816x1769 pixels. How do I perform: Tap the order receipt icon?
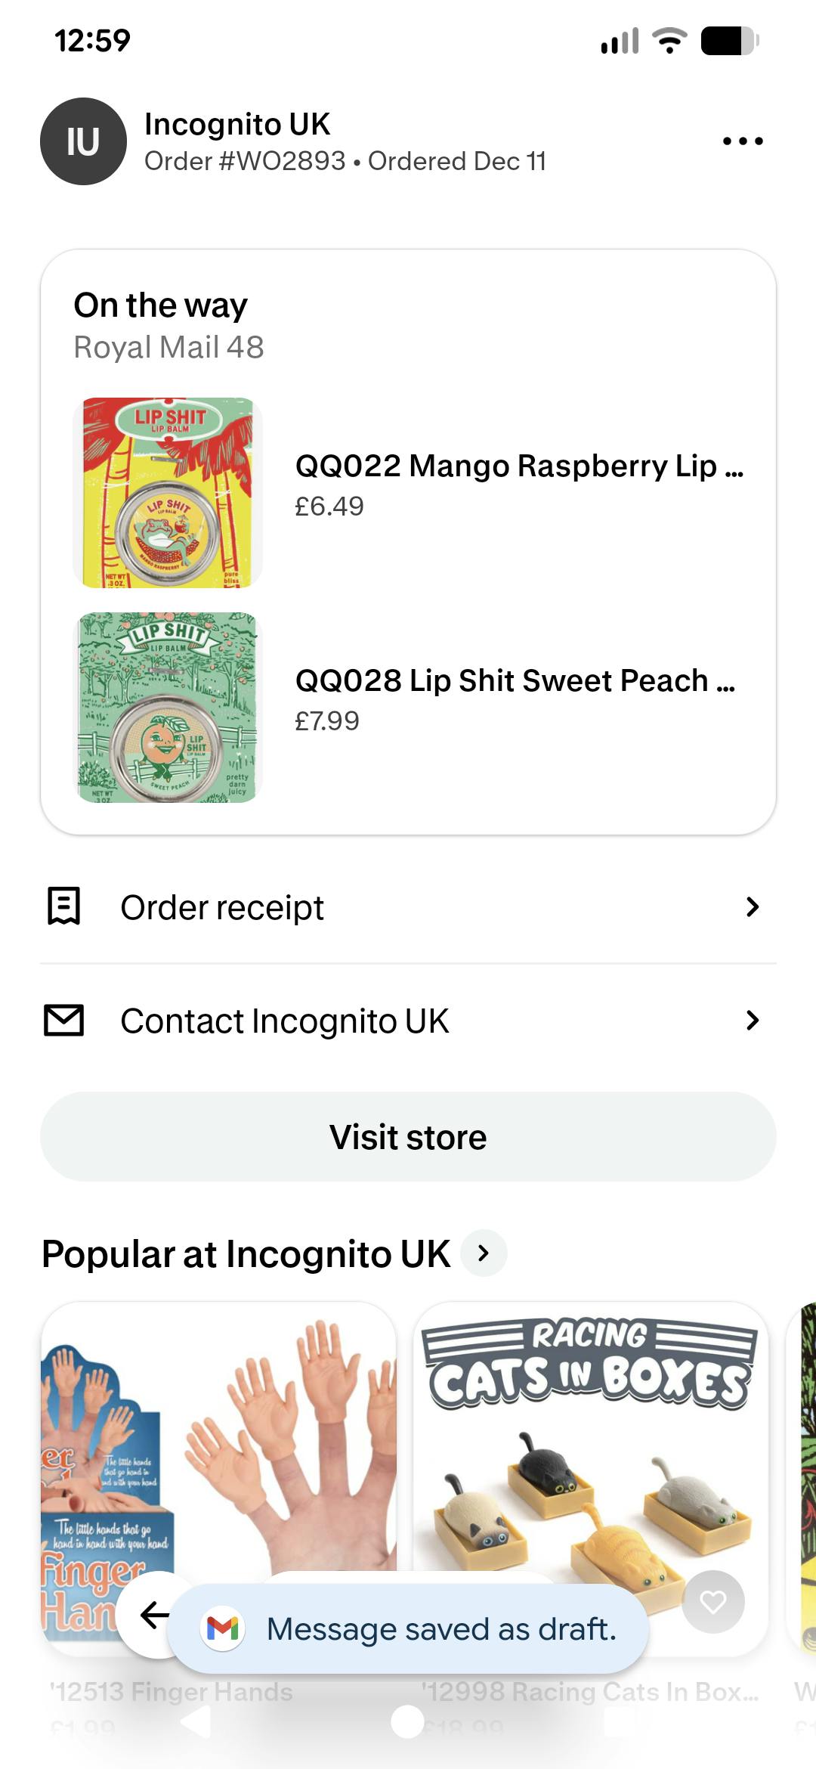point(64,906)
